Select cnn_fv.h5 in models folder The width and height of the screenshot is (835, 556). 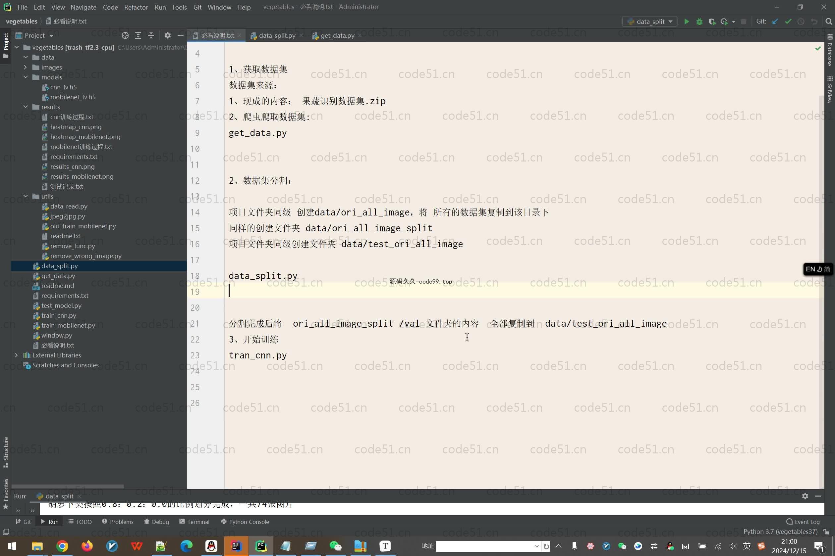pos(63,87)
